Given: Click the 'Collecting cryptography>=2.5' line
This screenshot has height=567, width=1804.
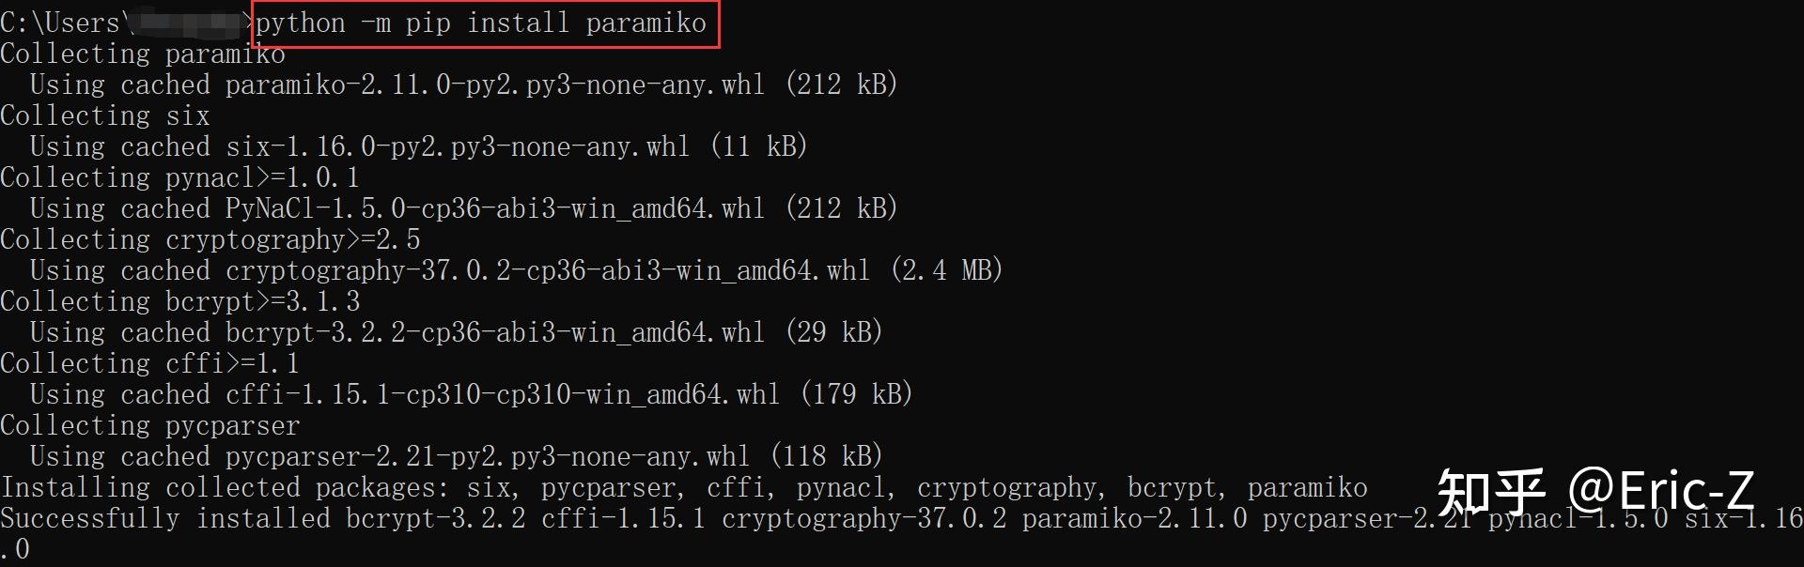Looking at the screenshot, I should point(210,240).
